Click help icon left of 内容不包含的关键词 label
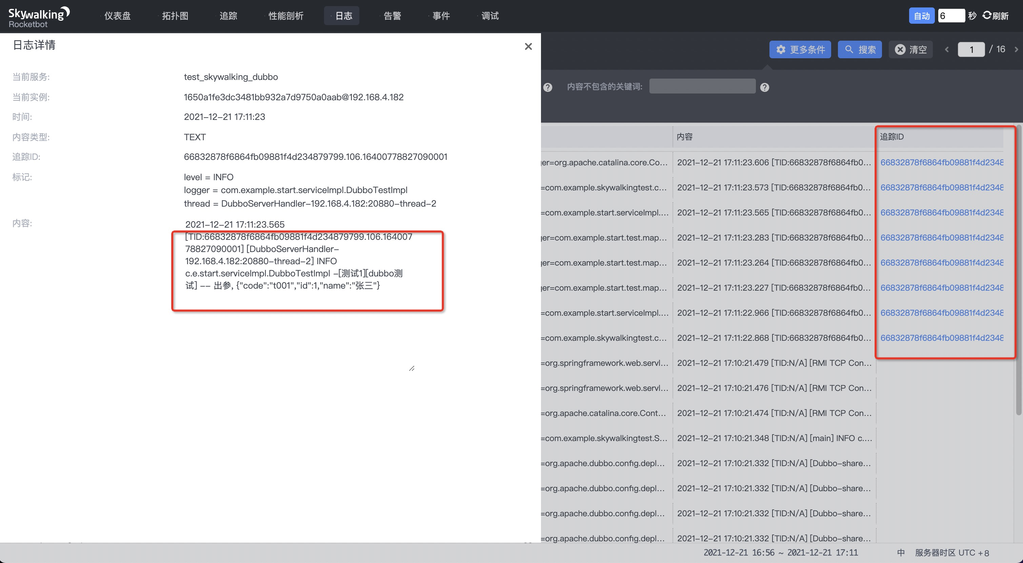Image resolution: width=1023 pixels, height=563 pixels. (x=548, y=87)
